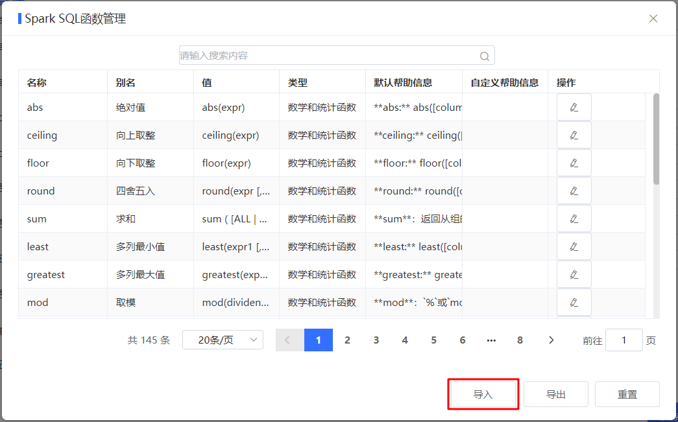Edit the least function row
This screenshot has width=678, height=422.
coord(574,246)
